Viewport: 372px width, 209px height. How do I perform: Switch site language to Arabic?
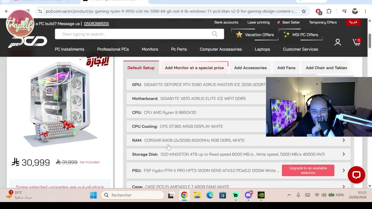tap(353, 22)
